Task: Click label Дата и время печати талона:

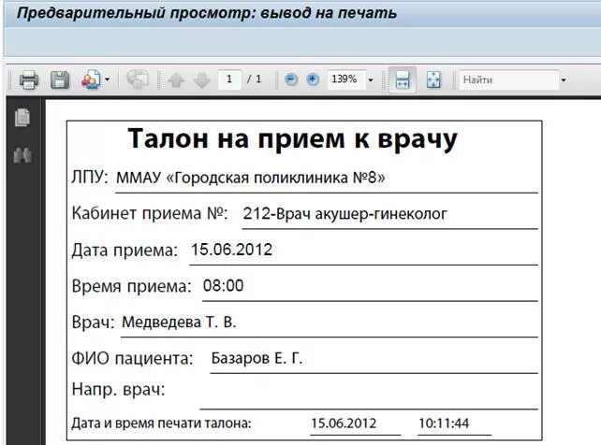Action: 161,423
